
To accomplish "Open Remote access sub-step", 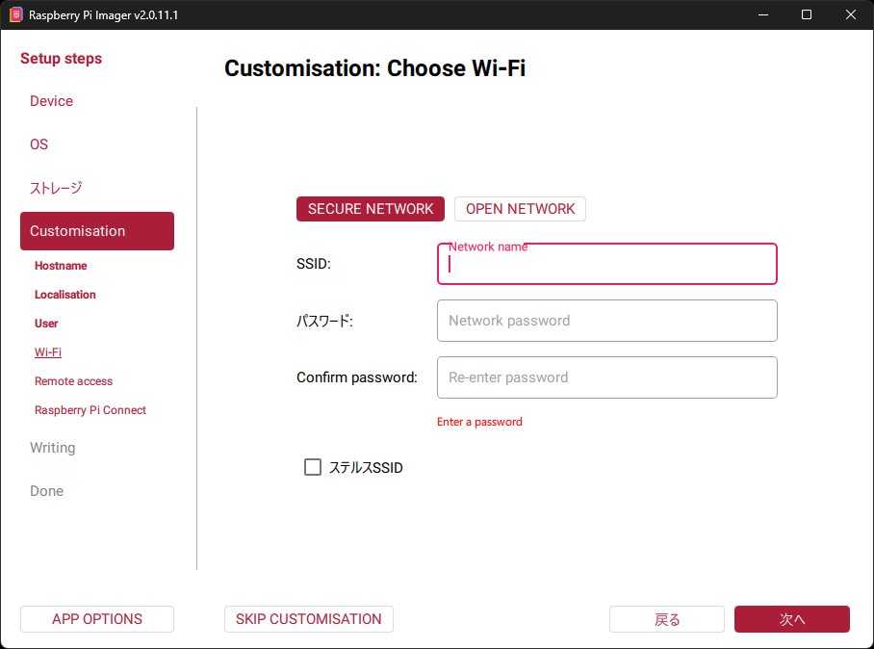I will point(73,381).
